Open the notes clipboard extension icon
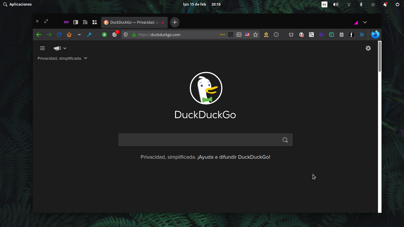This screenshot has width=404, height=227. [342, 35]
